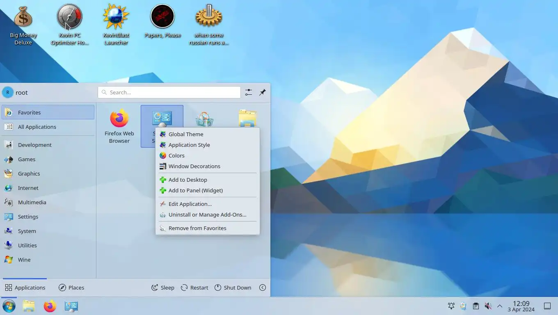The image size is (558, 315).
Task: Open the Multimedia category
Action: pyautogui.click(x=48, y=202)
